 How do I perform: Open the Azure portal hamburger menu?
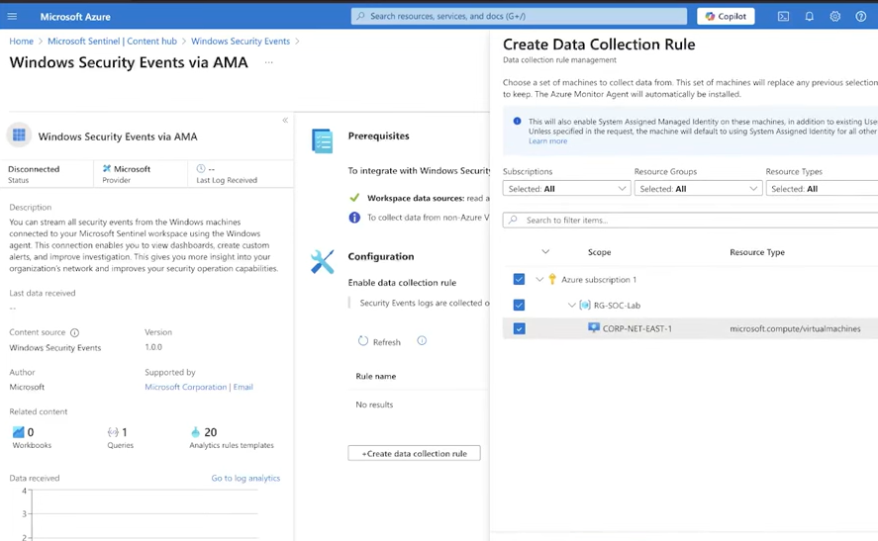click(12, 16)
